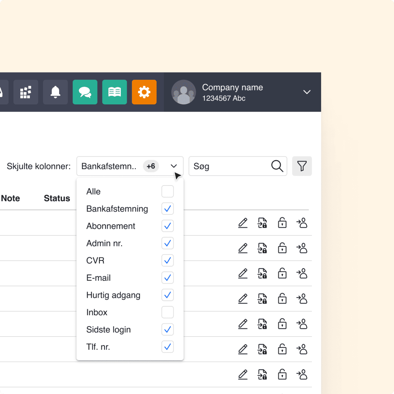This screenshot has height=394, width=394.
Task: Collapse the Skjulte kolonner dropdown
Action: 174,166
